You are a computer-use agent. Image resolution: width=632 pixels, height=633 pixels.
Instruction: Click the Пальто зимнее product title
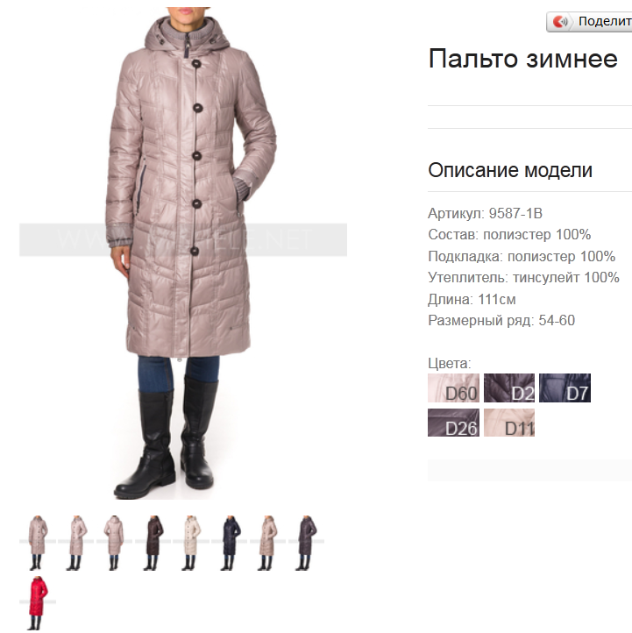point(522,59)
